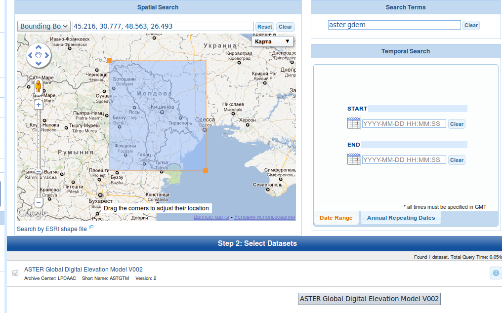Open the Bounding Box spatial type dropdown
The image size is (502, 313).
(x=44, y=26)
